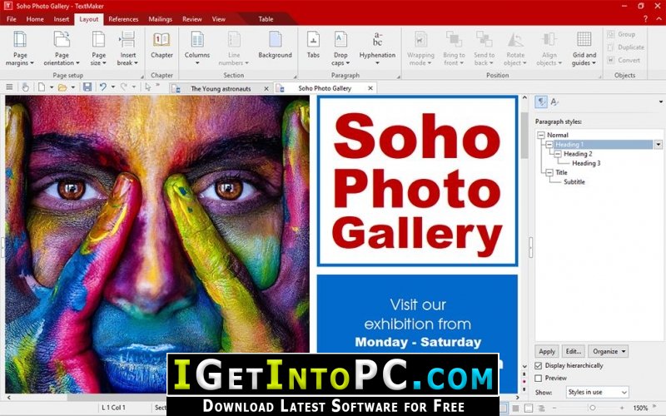Show character styles in sidebar

click(x=554, y=102)
